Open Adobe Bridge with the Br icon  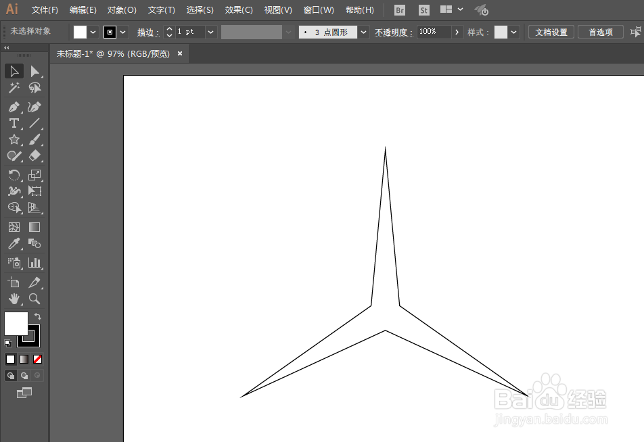coord(399,10)
